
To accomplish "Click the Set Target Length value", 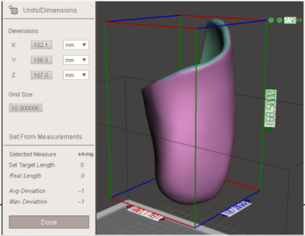I will [82, 165].
